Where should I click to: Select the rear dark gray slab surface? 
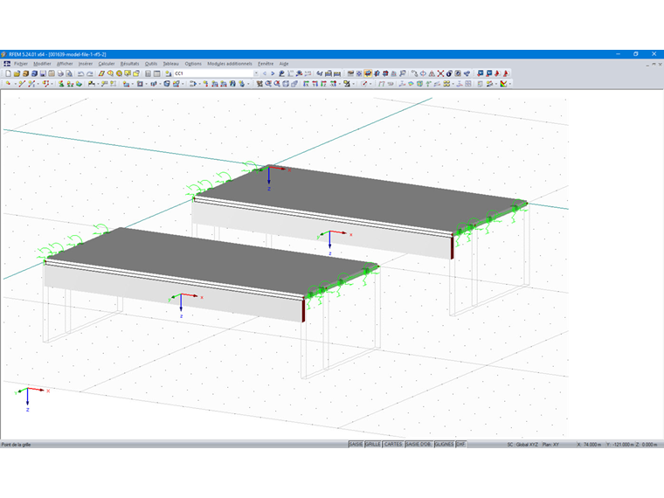360,198
